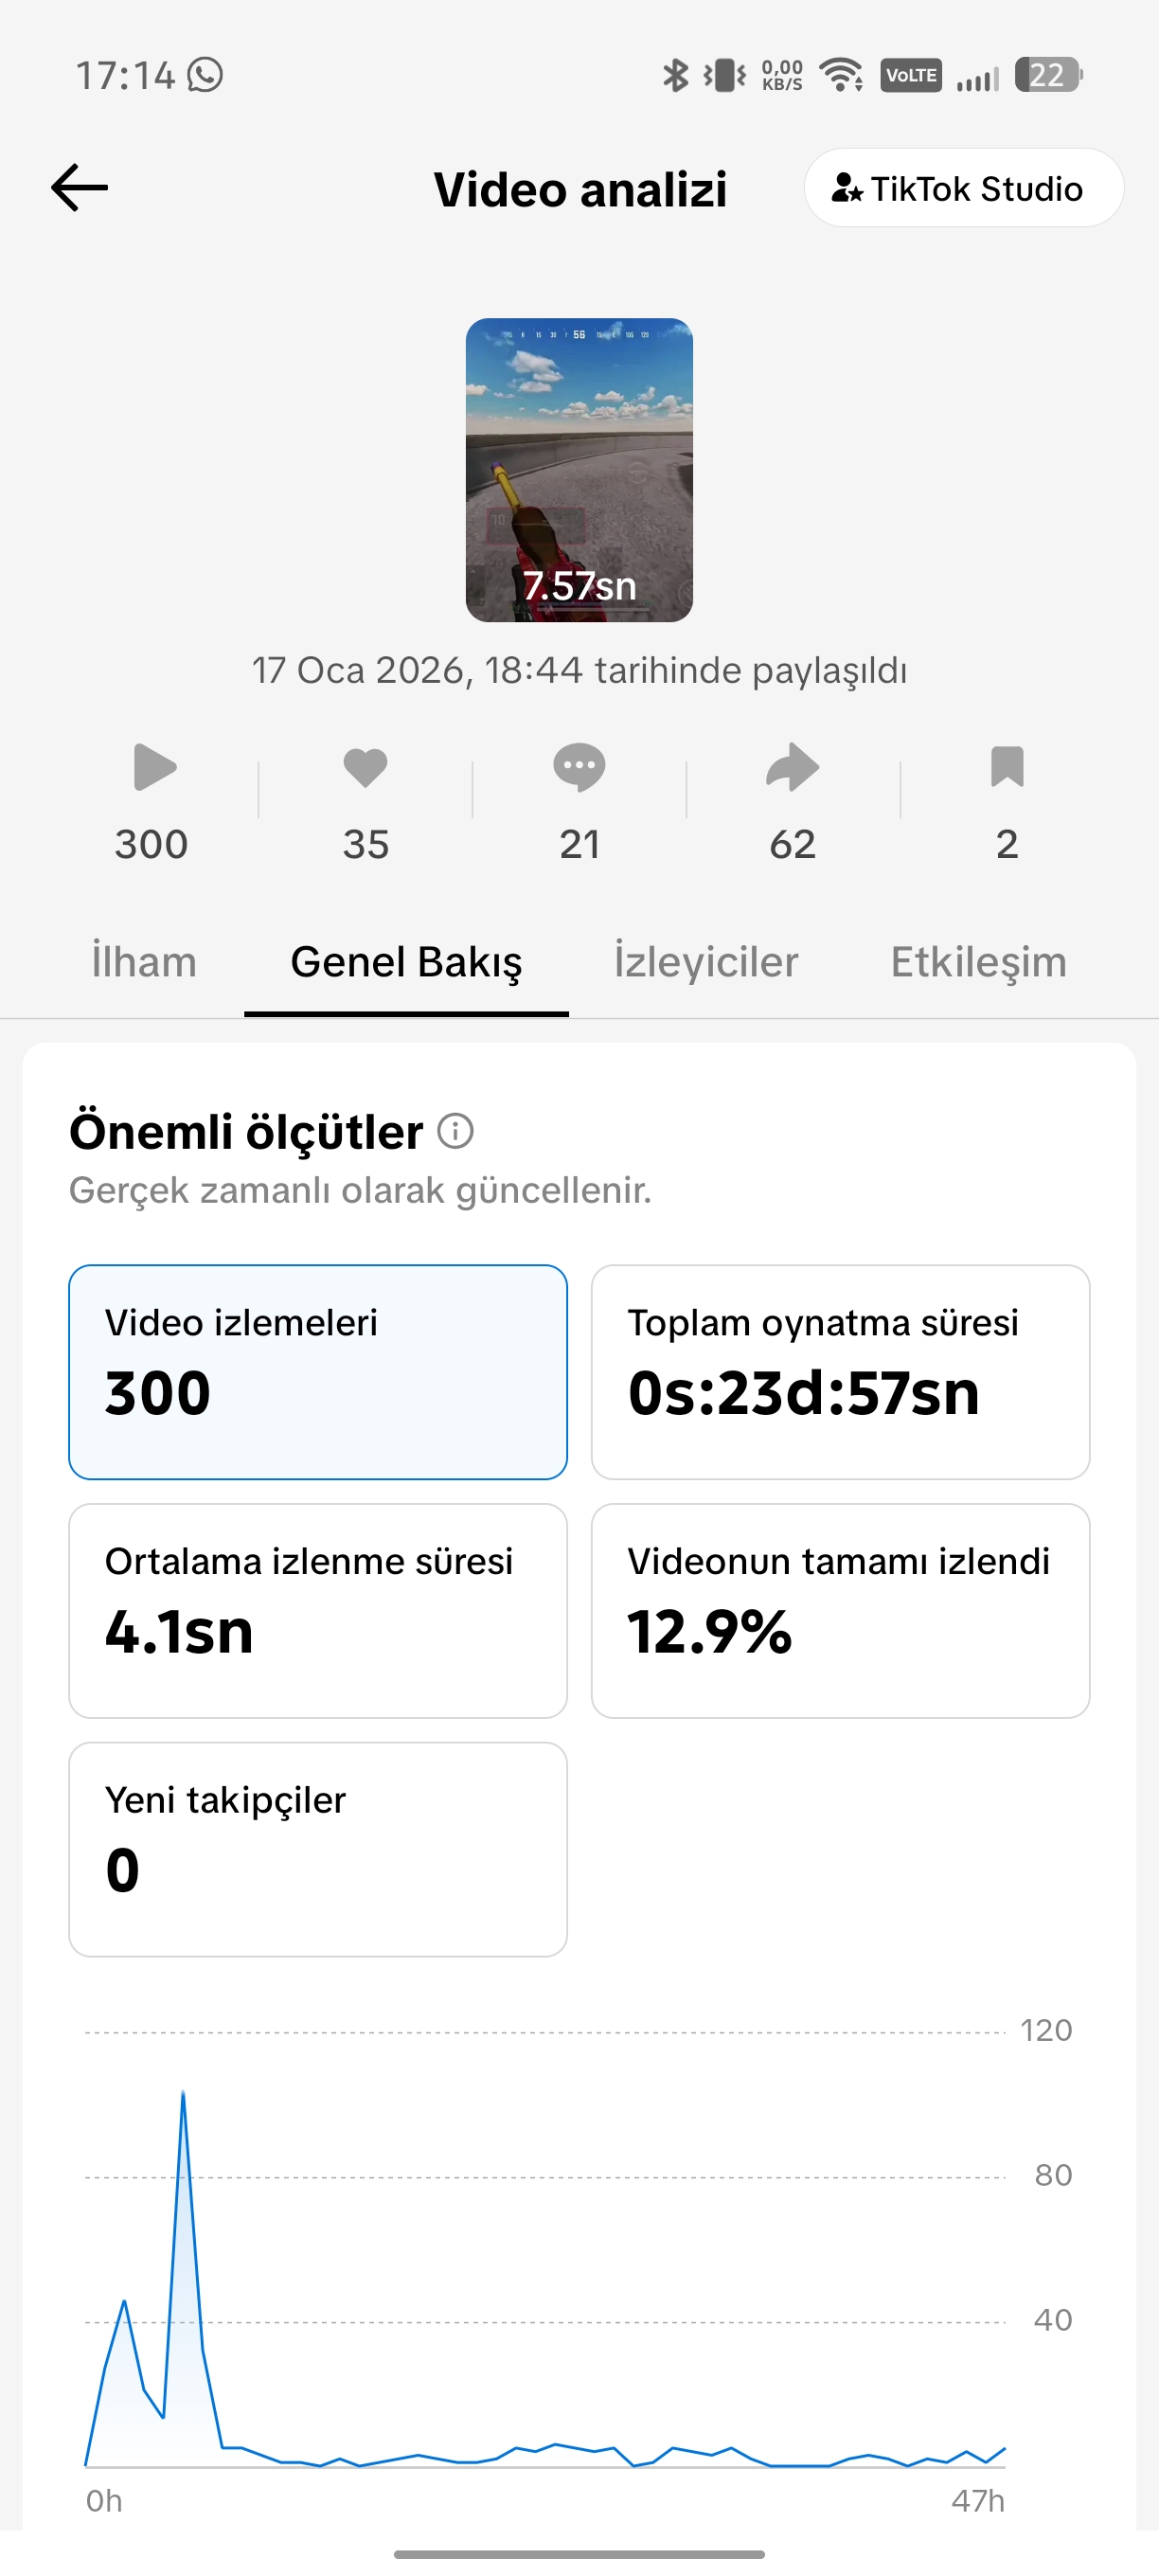Tap the back arrow icon
The image size is (1159, 2576).
click(79, 188)
